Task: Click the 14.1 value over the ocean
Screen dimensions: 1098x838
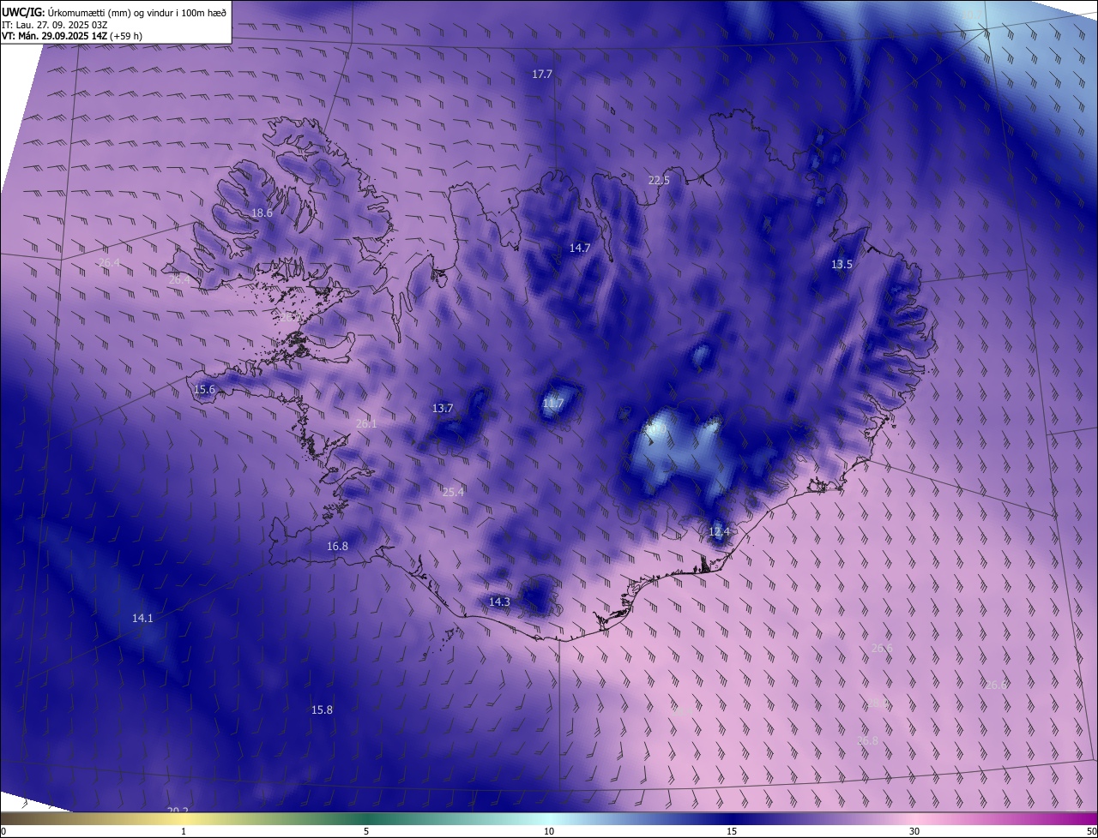Action: pos(142,619)
